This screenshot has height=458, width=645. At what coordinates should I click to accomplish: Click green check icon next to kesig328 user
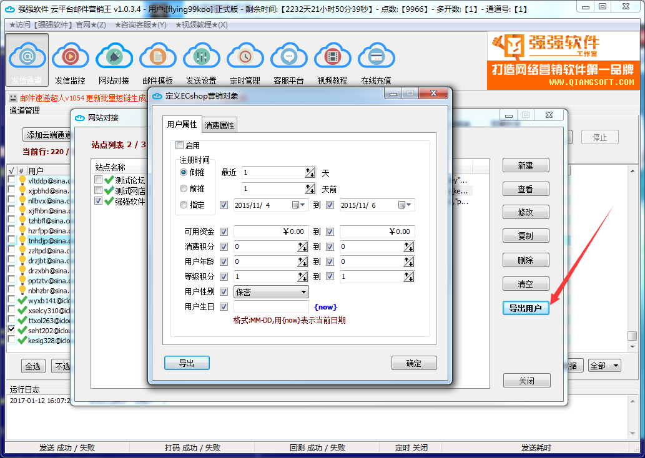[x=22, y=340]
